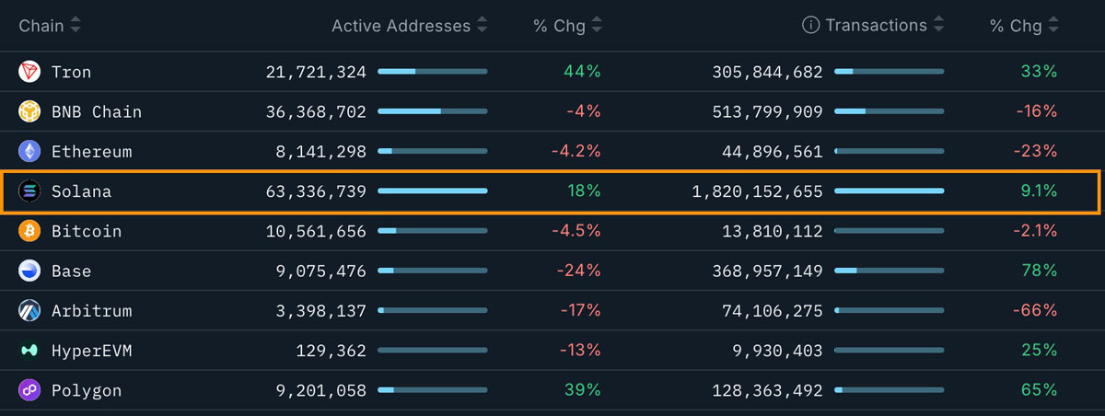Click the Solana logo icon

click(x=29, y=191)
